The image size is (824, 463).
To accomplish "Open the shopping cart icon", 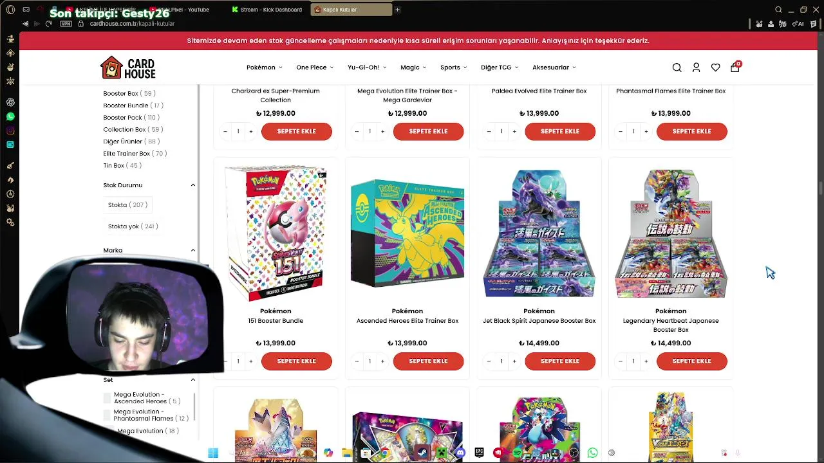I will click(735, 67).
